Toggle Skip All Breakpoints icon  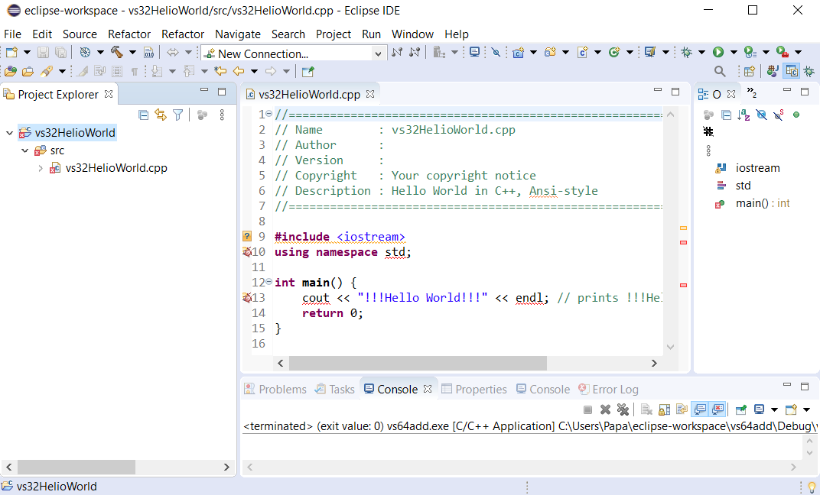click(x=496, y=52)
